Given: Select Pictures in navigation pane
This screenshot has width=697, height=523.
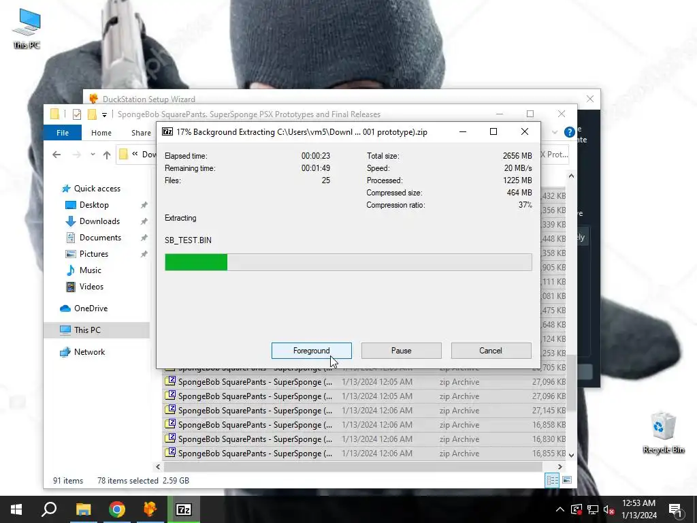Looking at the screenshot, I should 94,254.
